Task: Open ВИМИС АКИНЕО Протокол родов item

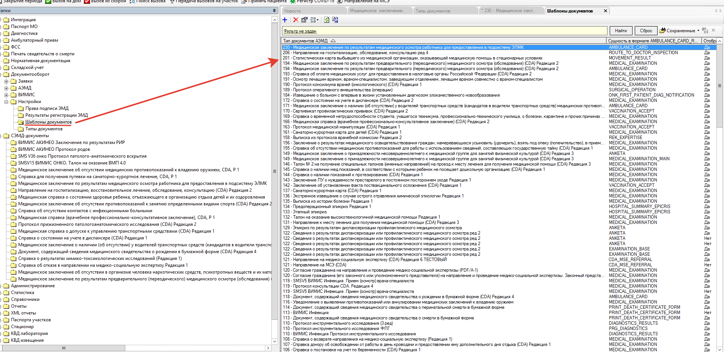Action: coord(54,149)
